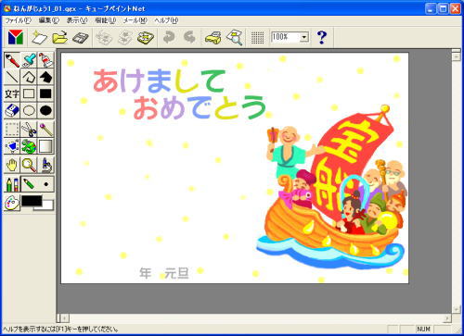The image size is (464, 336).
Task: Toggle the grid display button
Action: coord(257,38)
